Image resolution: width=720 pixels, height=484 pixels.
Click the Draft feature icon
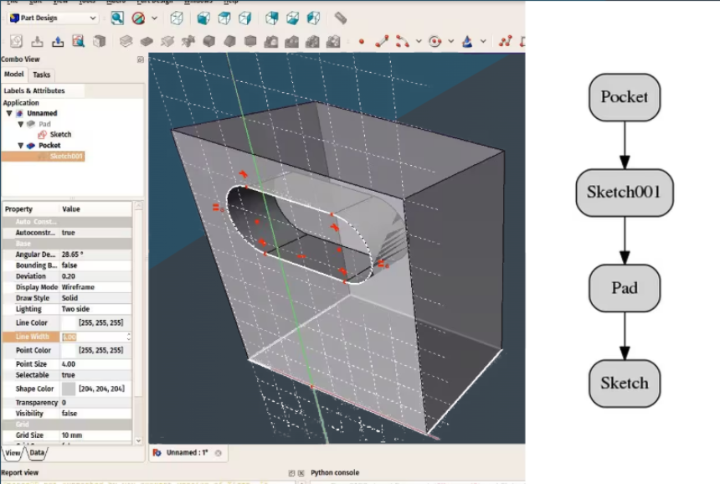(x=250, y=41)
